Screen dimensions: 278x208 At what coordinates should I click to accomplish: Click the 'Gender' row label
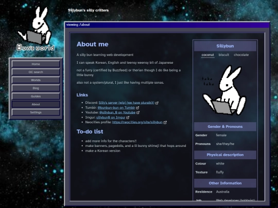(x=201, y=135)
